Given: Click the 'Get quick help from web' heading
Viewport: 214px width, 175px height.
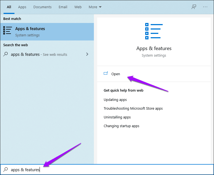Looking at the screenshot, I should point(123,90).
